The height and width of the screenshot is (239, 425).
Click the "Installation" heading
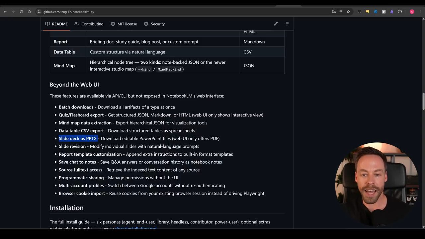pos(67,208)
